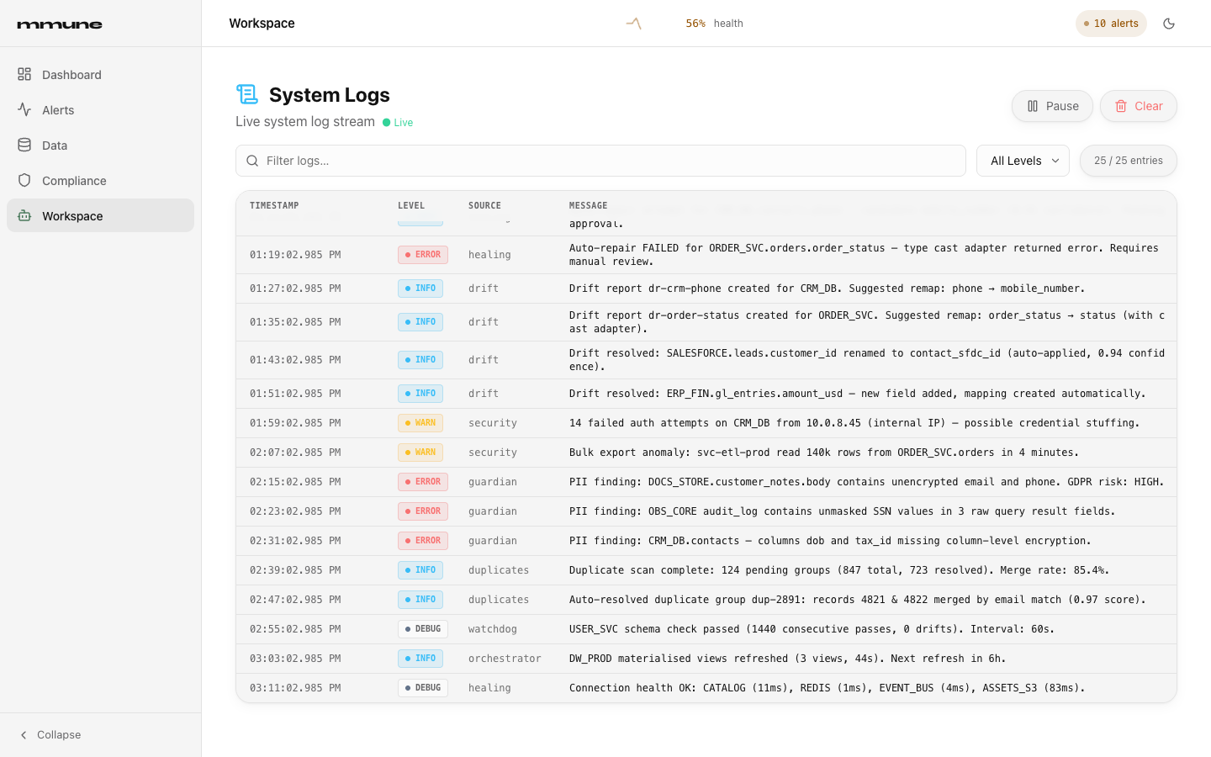Click the Data database icon

click(x=24, y=146)
